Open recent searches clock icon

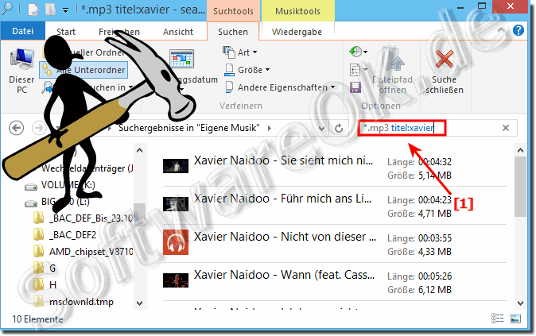(355, 52)
